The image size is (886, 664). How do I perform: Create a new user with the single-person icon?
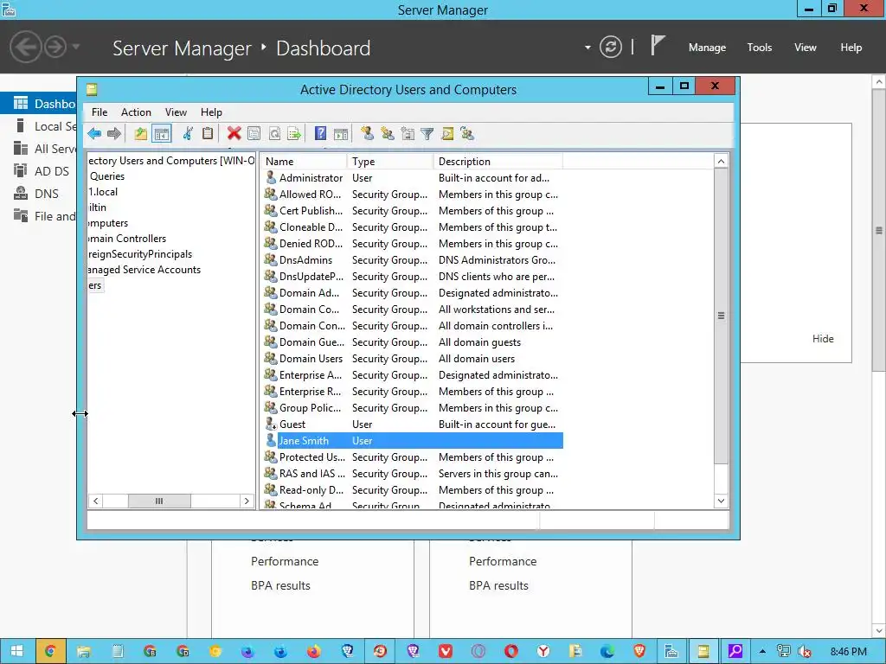367,134
